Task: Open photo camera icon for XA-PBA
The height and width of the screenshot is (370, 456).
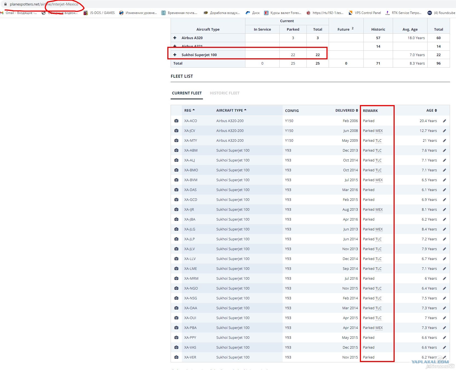Action: coord(176,328)
